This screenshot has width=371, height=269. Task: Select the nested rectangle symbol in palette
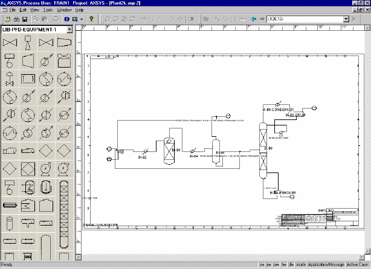coord(28,79)
